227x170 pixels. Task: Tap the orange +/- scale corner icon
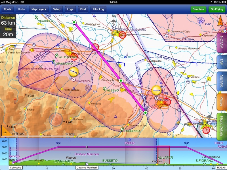5,132
